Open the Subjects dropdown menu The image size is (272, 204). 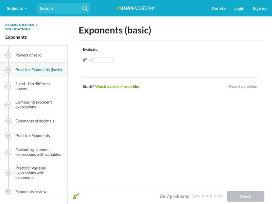pyautogui.click(x=17, y=8)
